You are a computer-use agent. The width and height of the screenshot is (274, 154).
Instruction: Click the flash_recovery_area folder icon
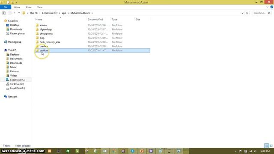pyautogui.click(x=37, y=42)
